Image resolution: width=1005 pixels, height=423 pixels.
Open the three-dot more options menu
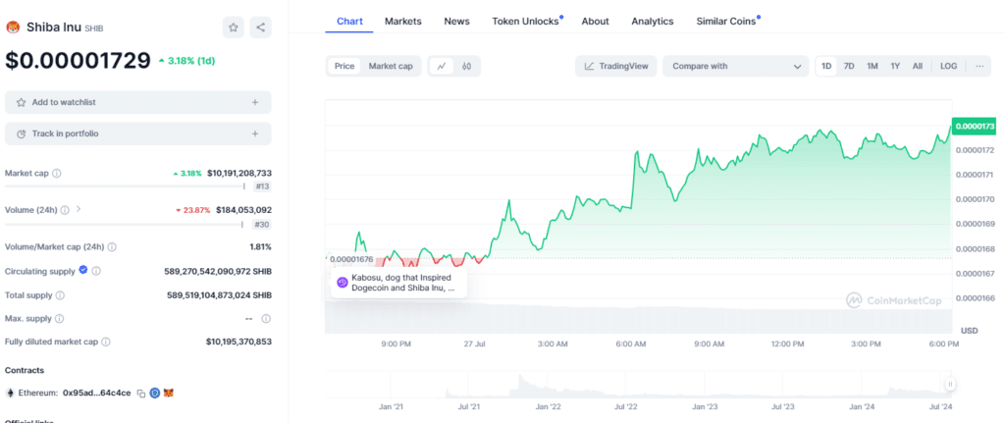(x=979, y=66)
